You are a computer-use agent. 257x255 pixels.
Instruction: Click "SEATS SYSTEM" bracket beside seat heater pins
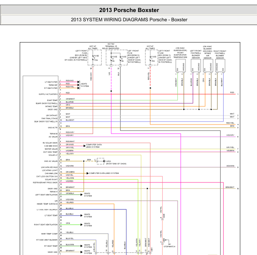(85, 85)
